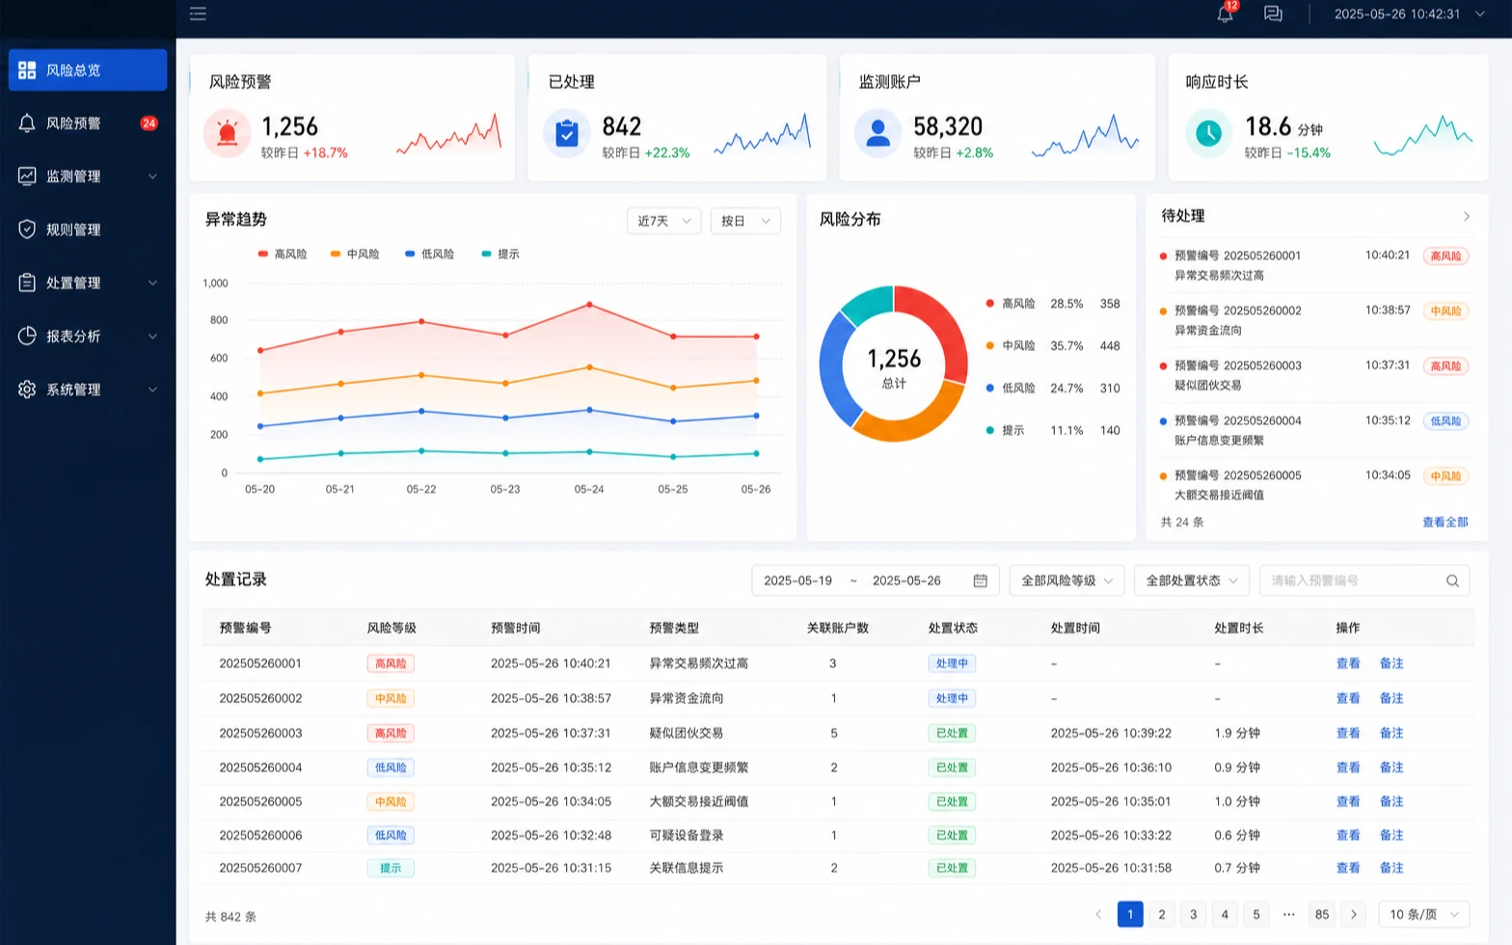Open 规则管理 in the sidebar menu
1512x945 pixels.
(88, 229)
